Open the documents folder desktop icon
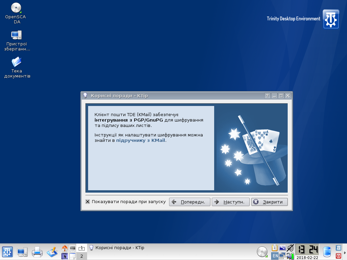347x260 pixels. [x=16, y=62]
